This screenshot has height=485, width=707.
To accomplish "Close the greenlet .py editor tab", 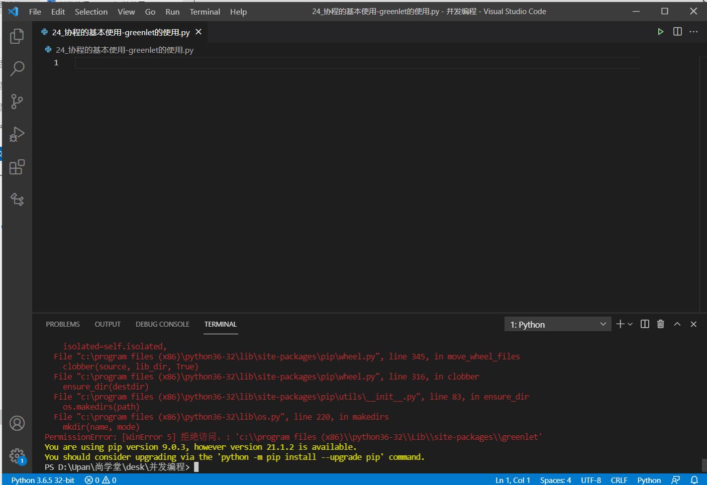I will 198,32.
